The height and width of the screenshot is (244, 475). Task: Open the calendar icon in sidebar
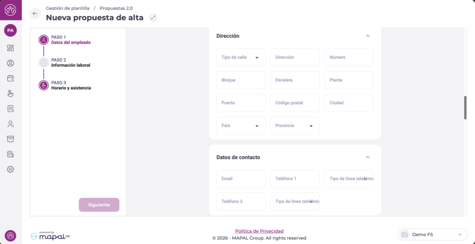point(11,78)
